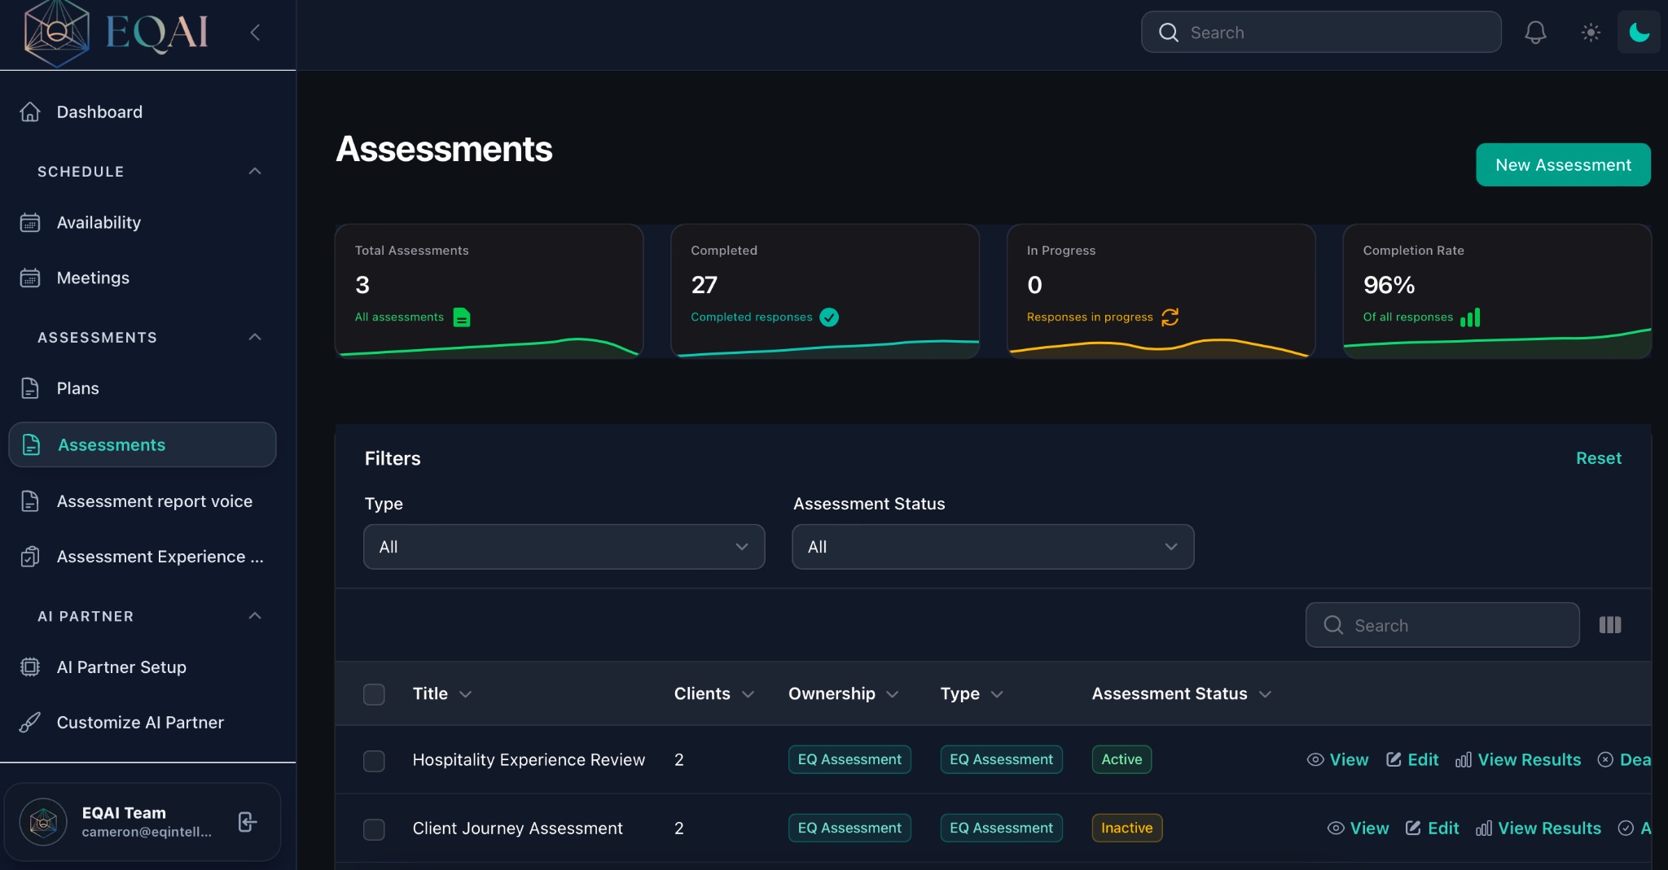Image resolution: width=1668 pixels, height=870 pixels.
Task: Sort by Title column
Action: pos(442,693)
